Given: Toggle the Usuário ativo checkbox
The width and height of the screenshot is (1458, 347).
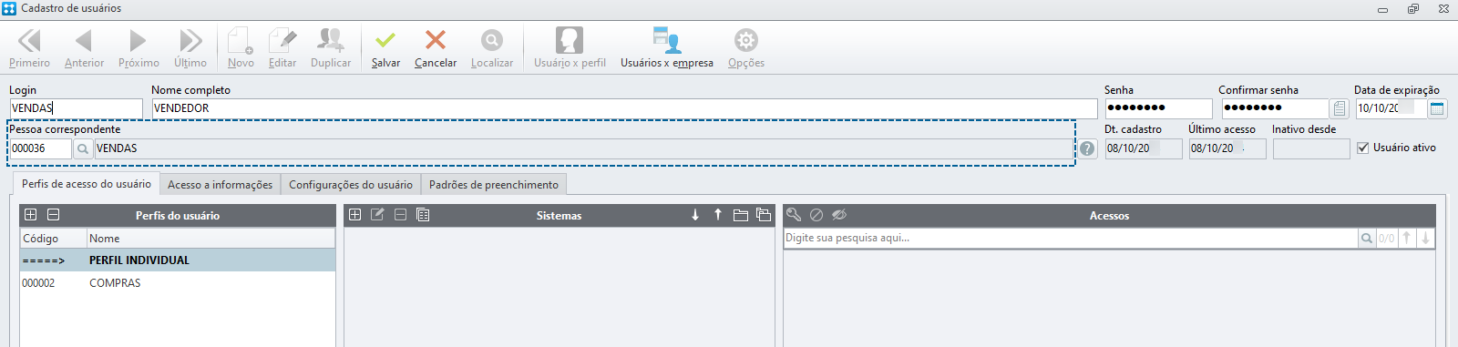Looking at the screenshot, I should tap(1363, 148).
